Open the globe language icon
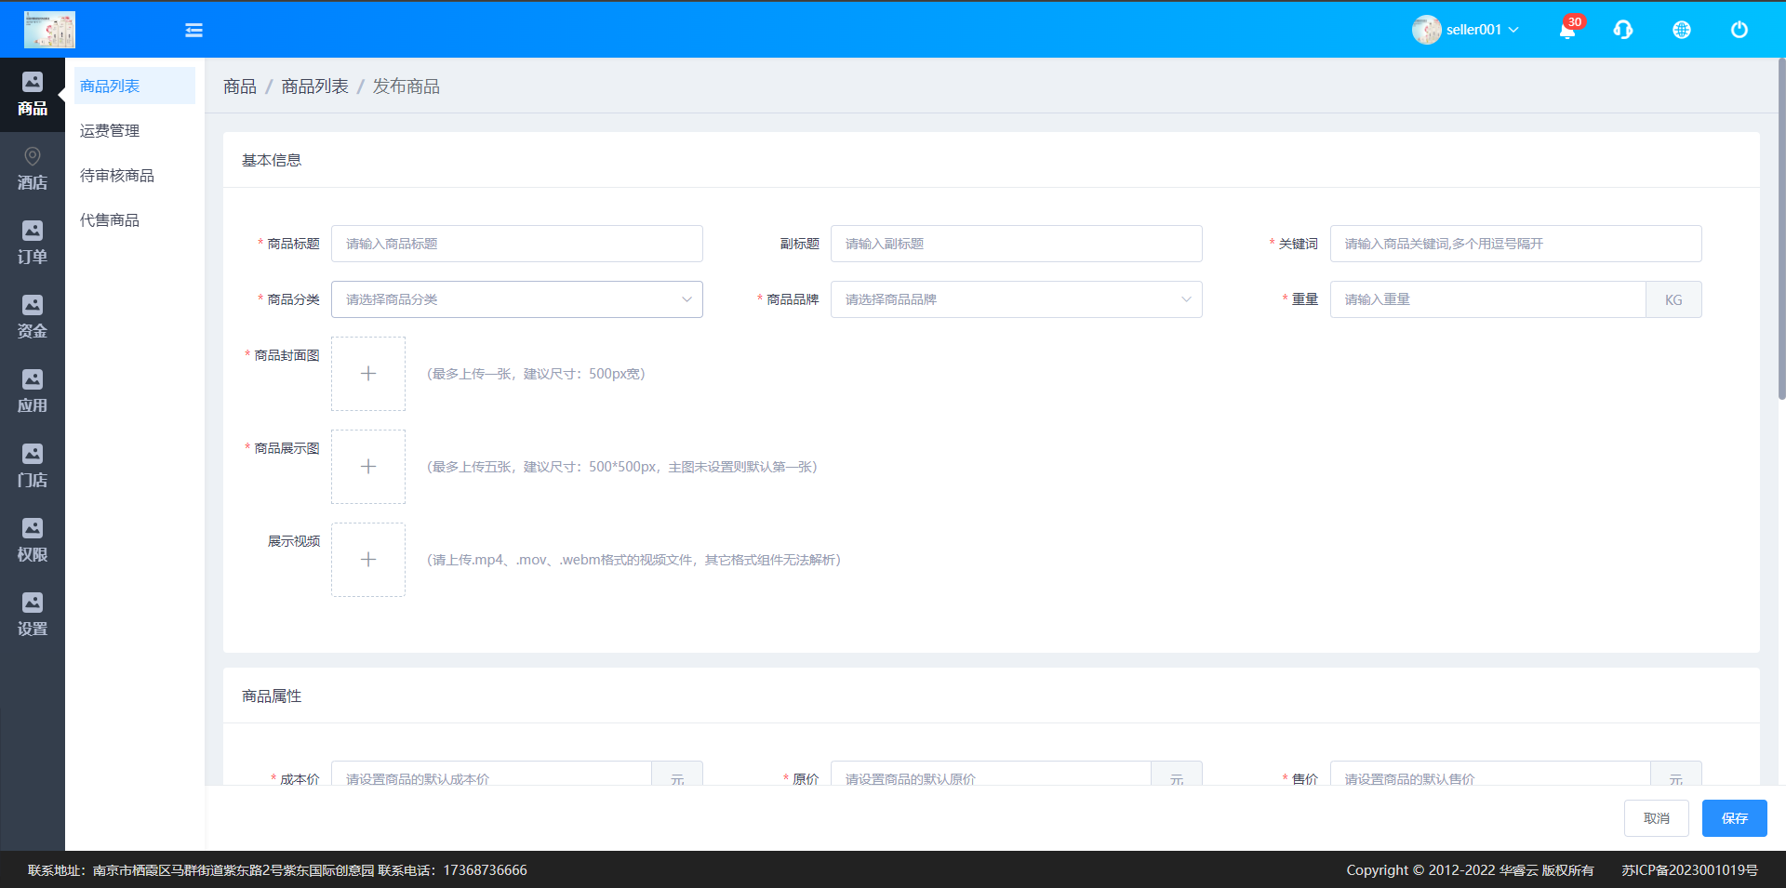 click(x=1681, y=30)
